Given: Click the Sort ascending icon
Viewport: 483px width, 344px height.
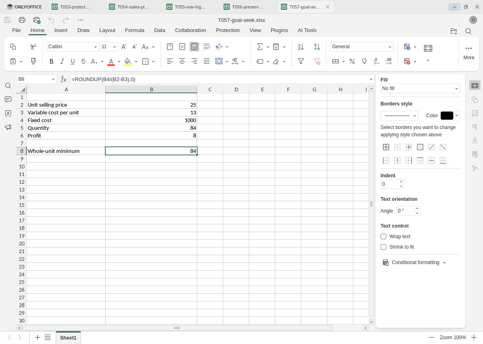Looking at the screenshot, I should tap(301, 47).
